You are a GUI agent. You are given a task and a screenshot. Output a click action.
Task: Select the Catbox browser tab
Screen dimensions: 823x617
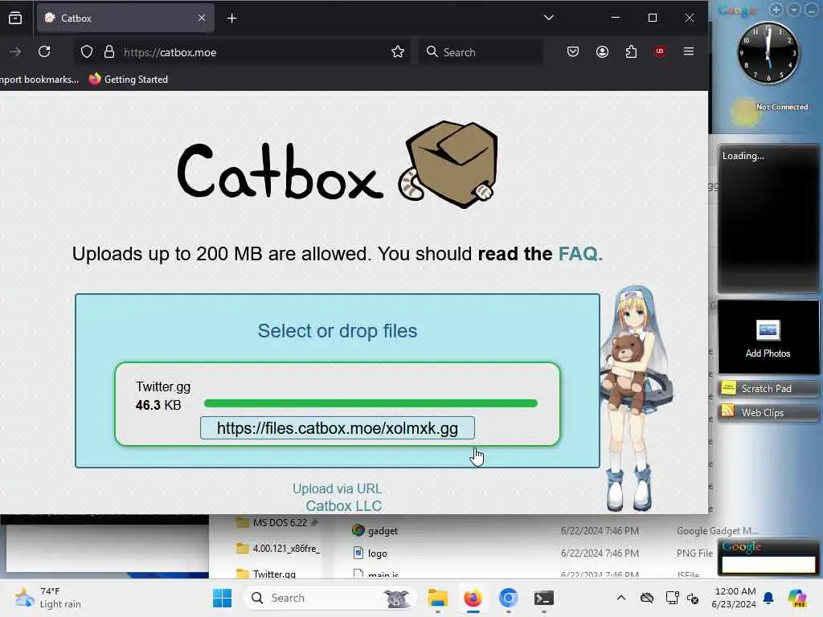pyautogui.click(x=125, y=18)
